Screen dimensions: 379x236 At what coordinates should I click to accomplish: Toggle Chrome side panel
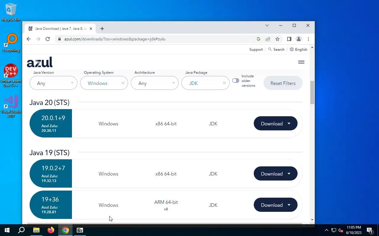[x=289, y=39]
